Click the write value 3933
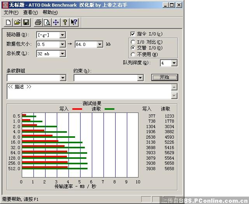 pyautogui.click(x=151, y=153)
